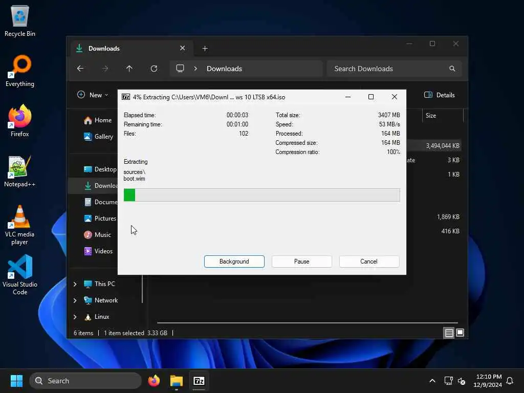Close the Downloads tab
The height and width of the screenshot is (393, 524).
pos(183,48)
